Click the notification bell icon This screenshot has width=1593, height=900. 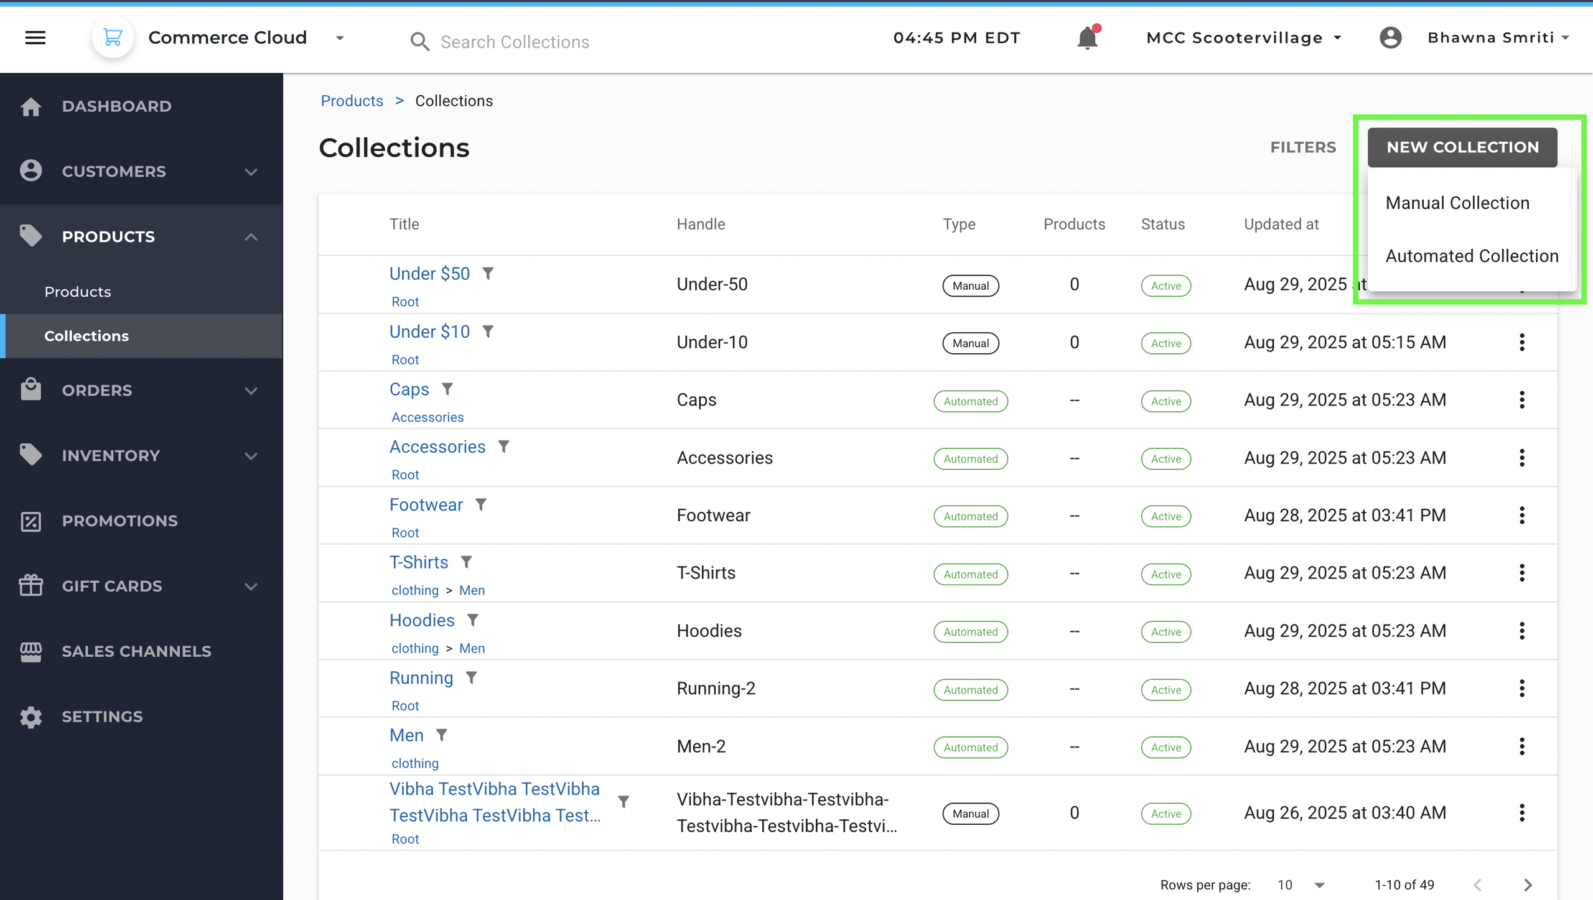1087,38
